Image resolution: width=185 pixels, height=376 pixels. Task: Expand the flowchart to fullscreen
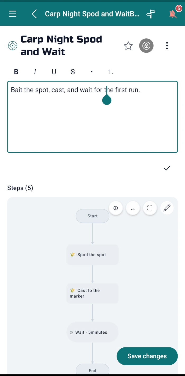coord(150,208)
